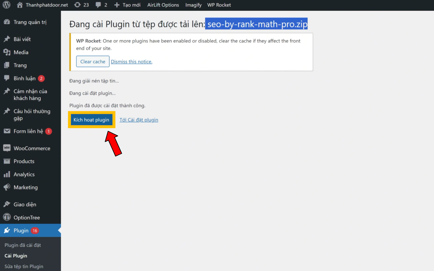Viewport: 434px width, 271px height.
Task: Click the Media library icon
Action: coord(7,52)
